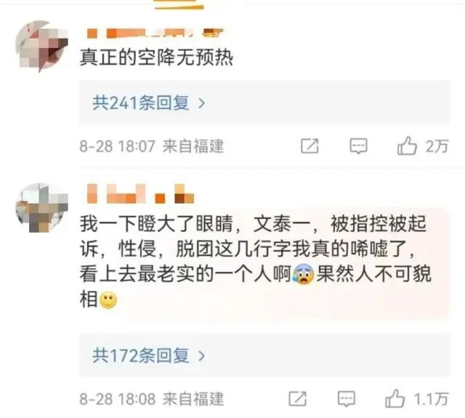Expand the 共241条回复 chevron arrow
This screenshot has height=418, width=465.
202,103
